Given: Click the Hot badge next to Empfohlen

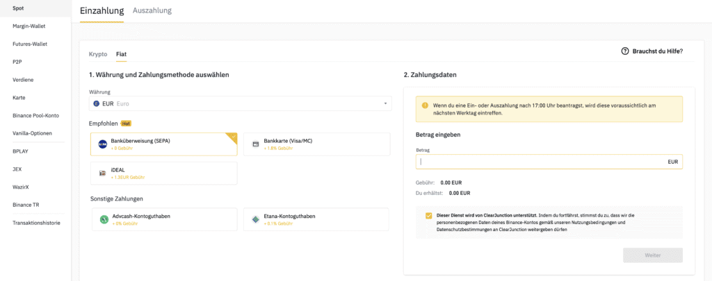Looking at the screenshot, I should [126, 124].
